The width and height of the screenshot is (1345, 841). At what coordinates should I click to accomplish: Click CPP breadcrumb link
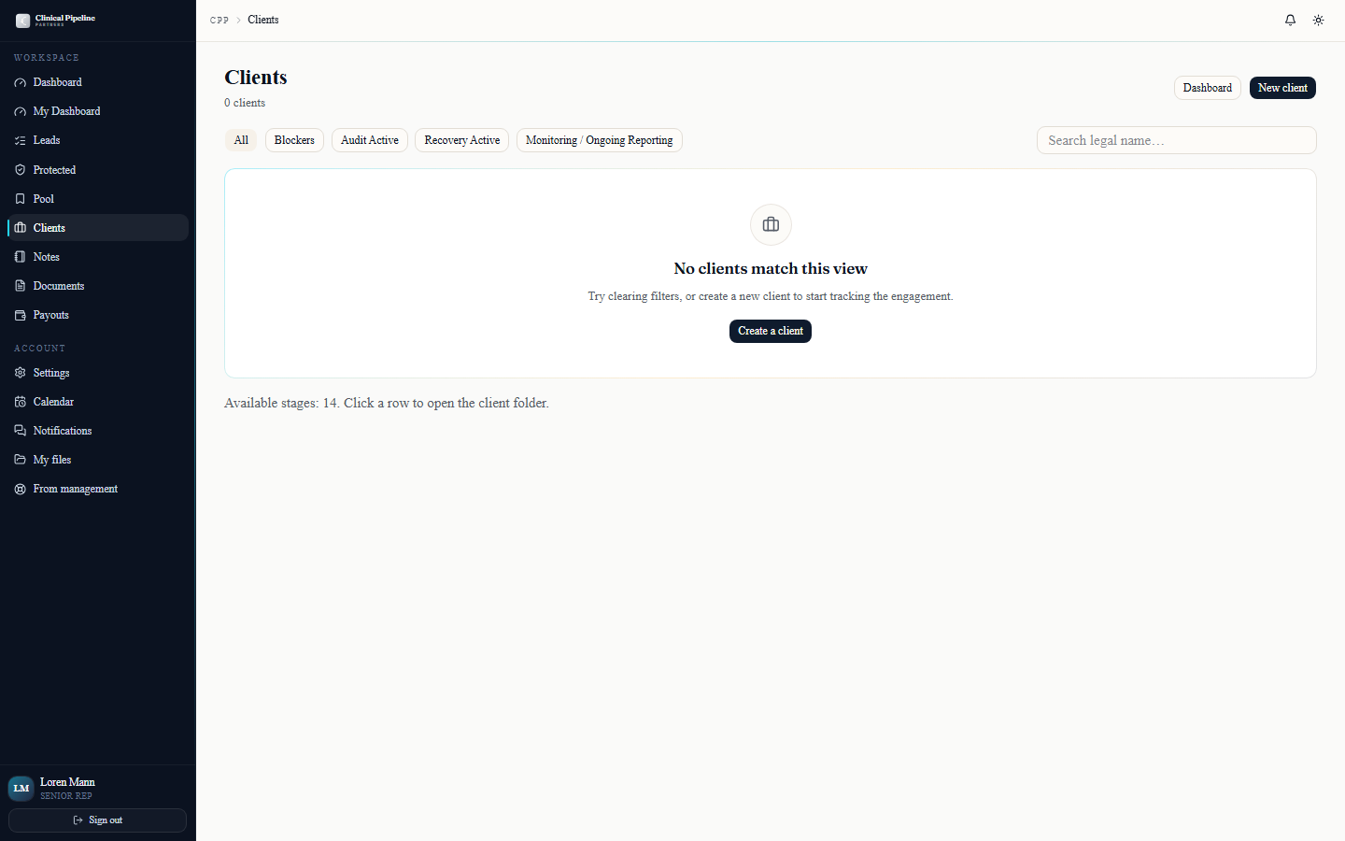[x=219, y=20]
